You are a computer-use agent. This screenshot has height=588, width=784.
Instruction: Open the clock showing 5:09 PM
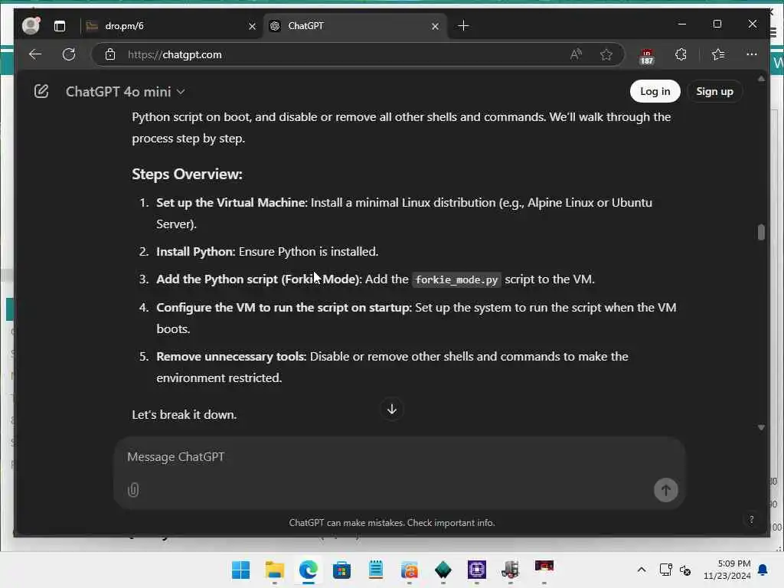tap(727, 570)
